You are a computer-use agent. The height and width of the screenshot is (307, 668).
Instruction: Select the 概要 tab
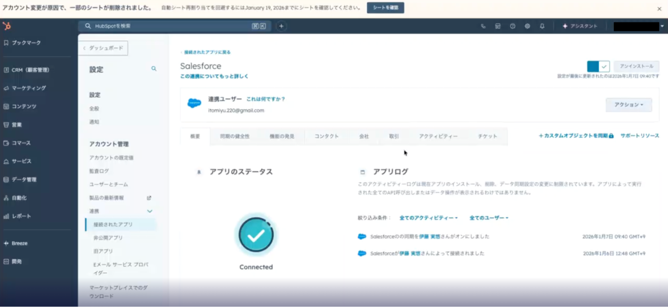click(x=195, y=136)
